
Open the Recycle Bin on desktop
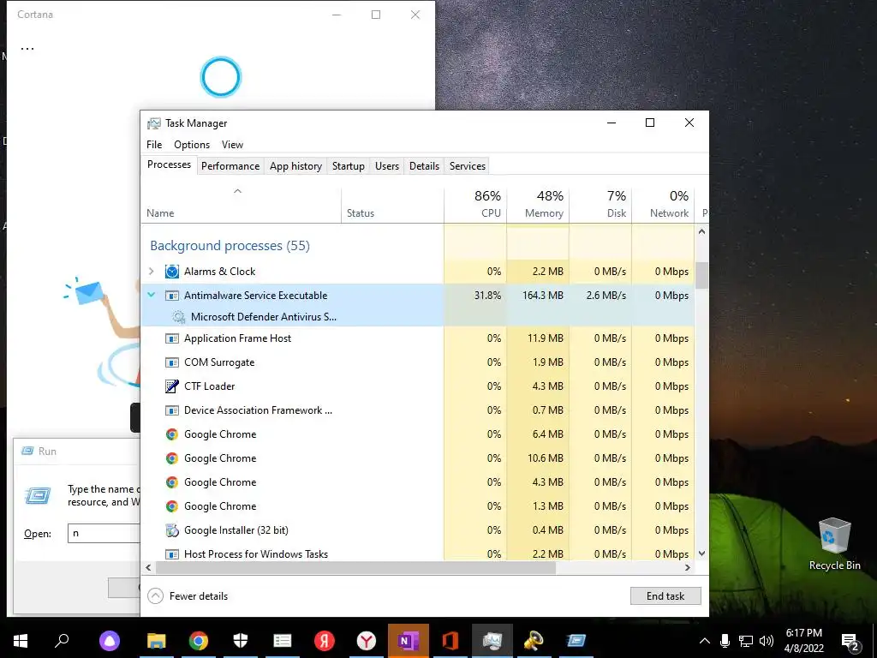[x=834, y=544]
